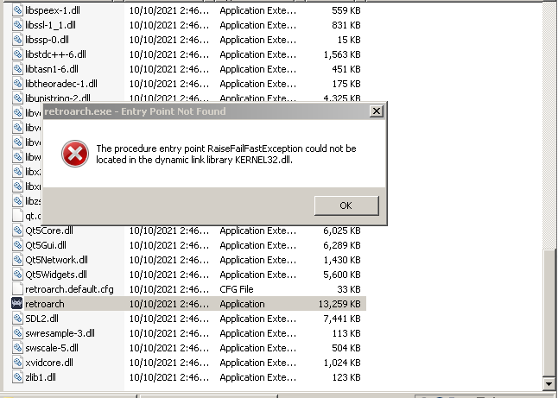Close the retroarch.exe error dialog
558x398 pixels.
(x=376, y=111)
